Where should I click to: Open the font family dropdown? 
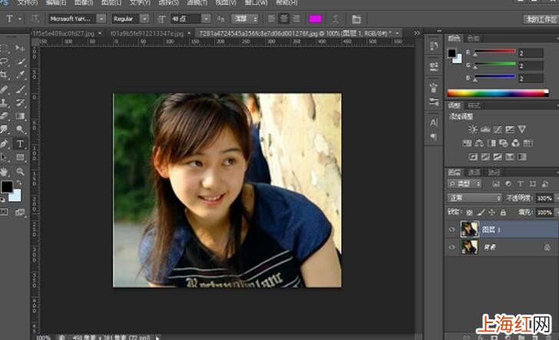pyautogui.click(x=101, y=18)
